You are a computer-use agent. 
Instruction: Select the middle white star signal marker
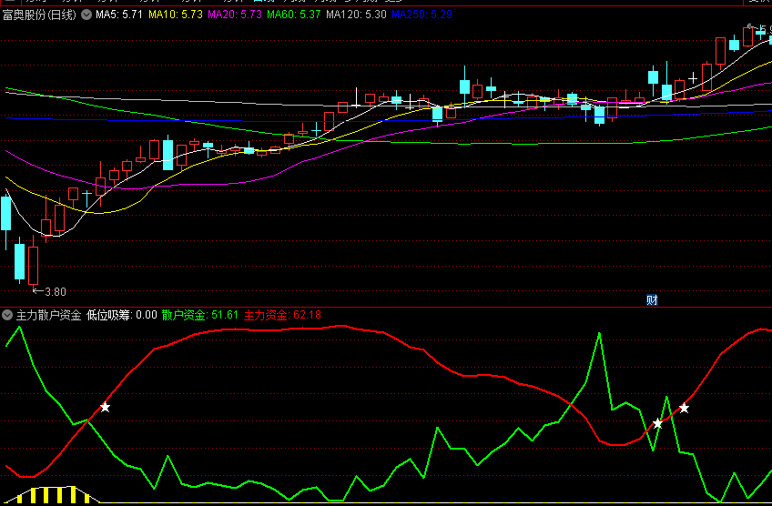point(658,424)
